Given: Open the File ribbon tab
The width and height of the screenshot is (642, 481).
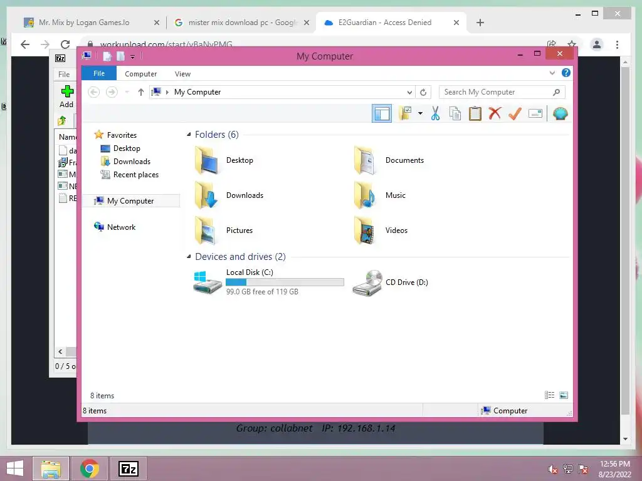Looking at the screenshot, I should tap(98, 74).
